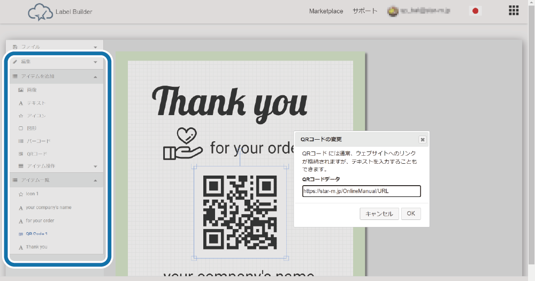Click the star icon next to アイコン

[21, 116]
